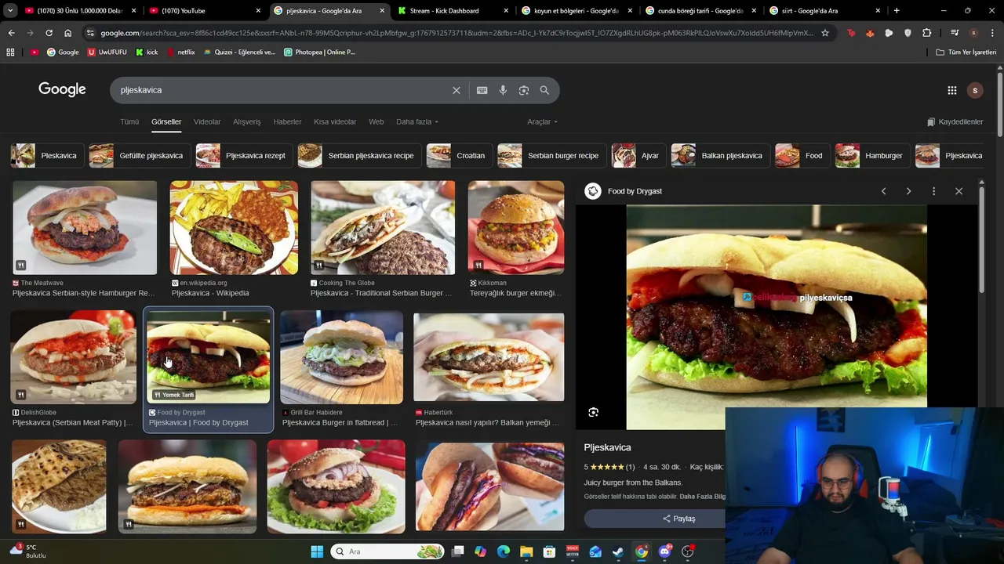Close the image preview panel

(x=959, y=191)
